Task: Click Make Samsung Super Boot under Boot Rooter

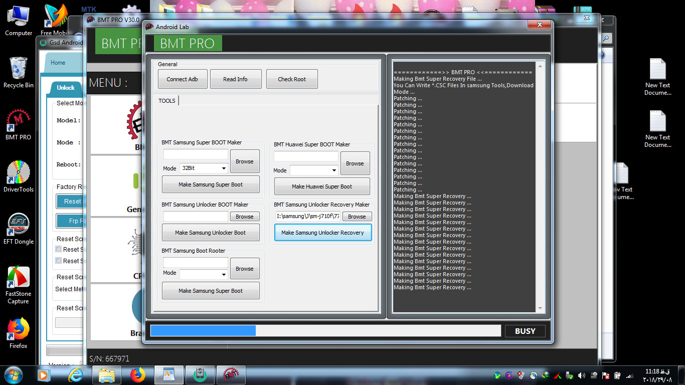Action: (211, 291)
